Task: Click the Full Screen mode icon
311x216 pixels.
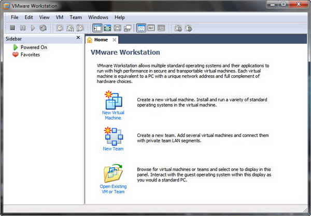Action: [118, 28]
